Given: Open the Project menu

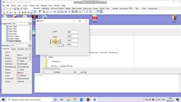Looking at the screenshot, I should click(32, 5).
